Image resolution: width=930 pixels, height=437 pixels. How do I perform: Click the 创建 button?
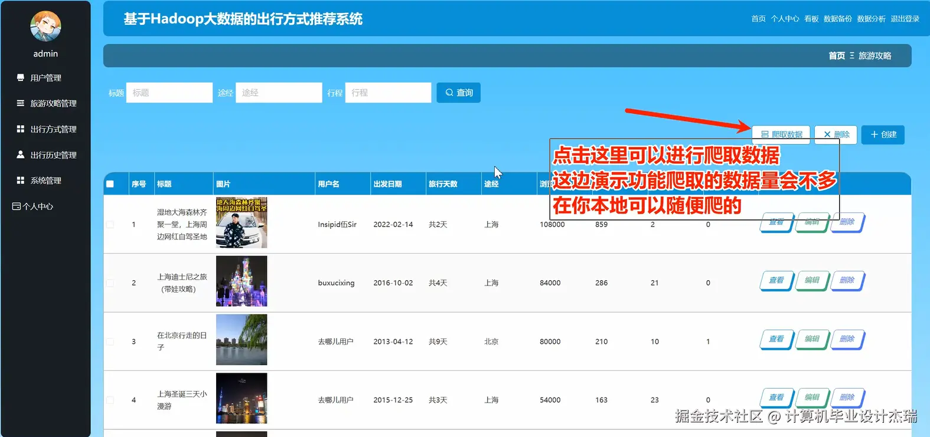point(883,134)
